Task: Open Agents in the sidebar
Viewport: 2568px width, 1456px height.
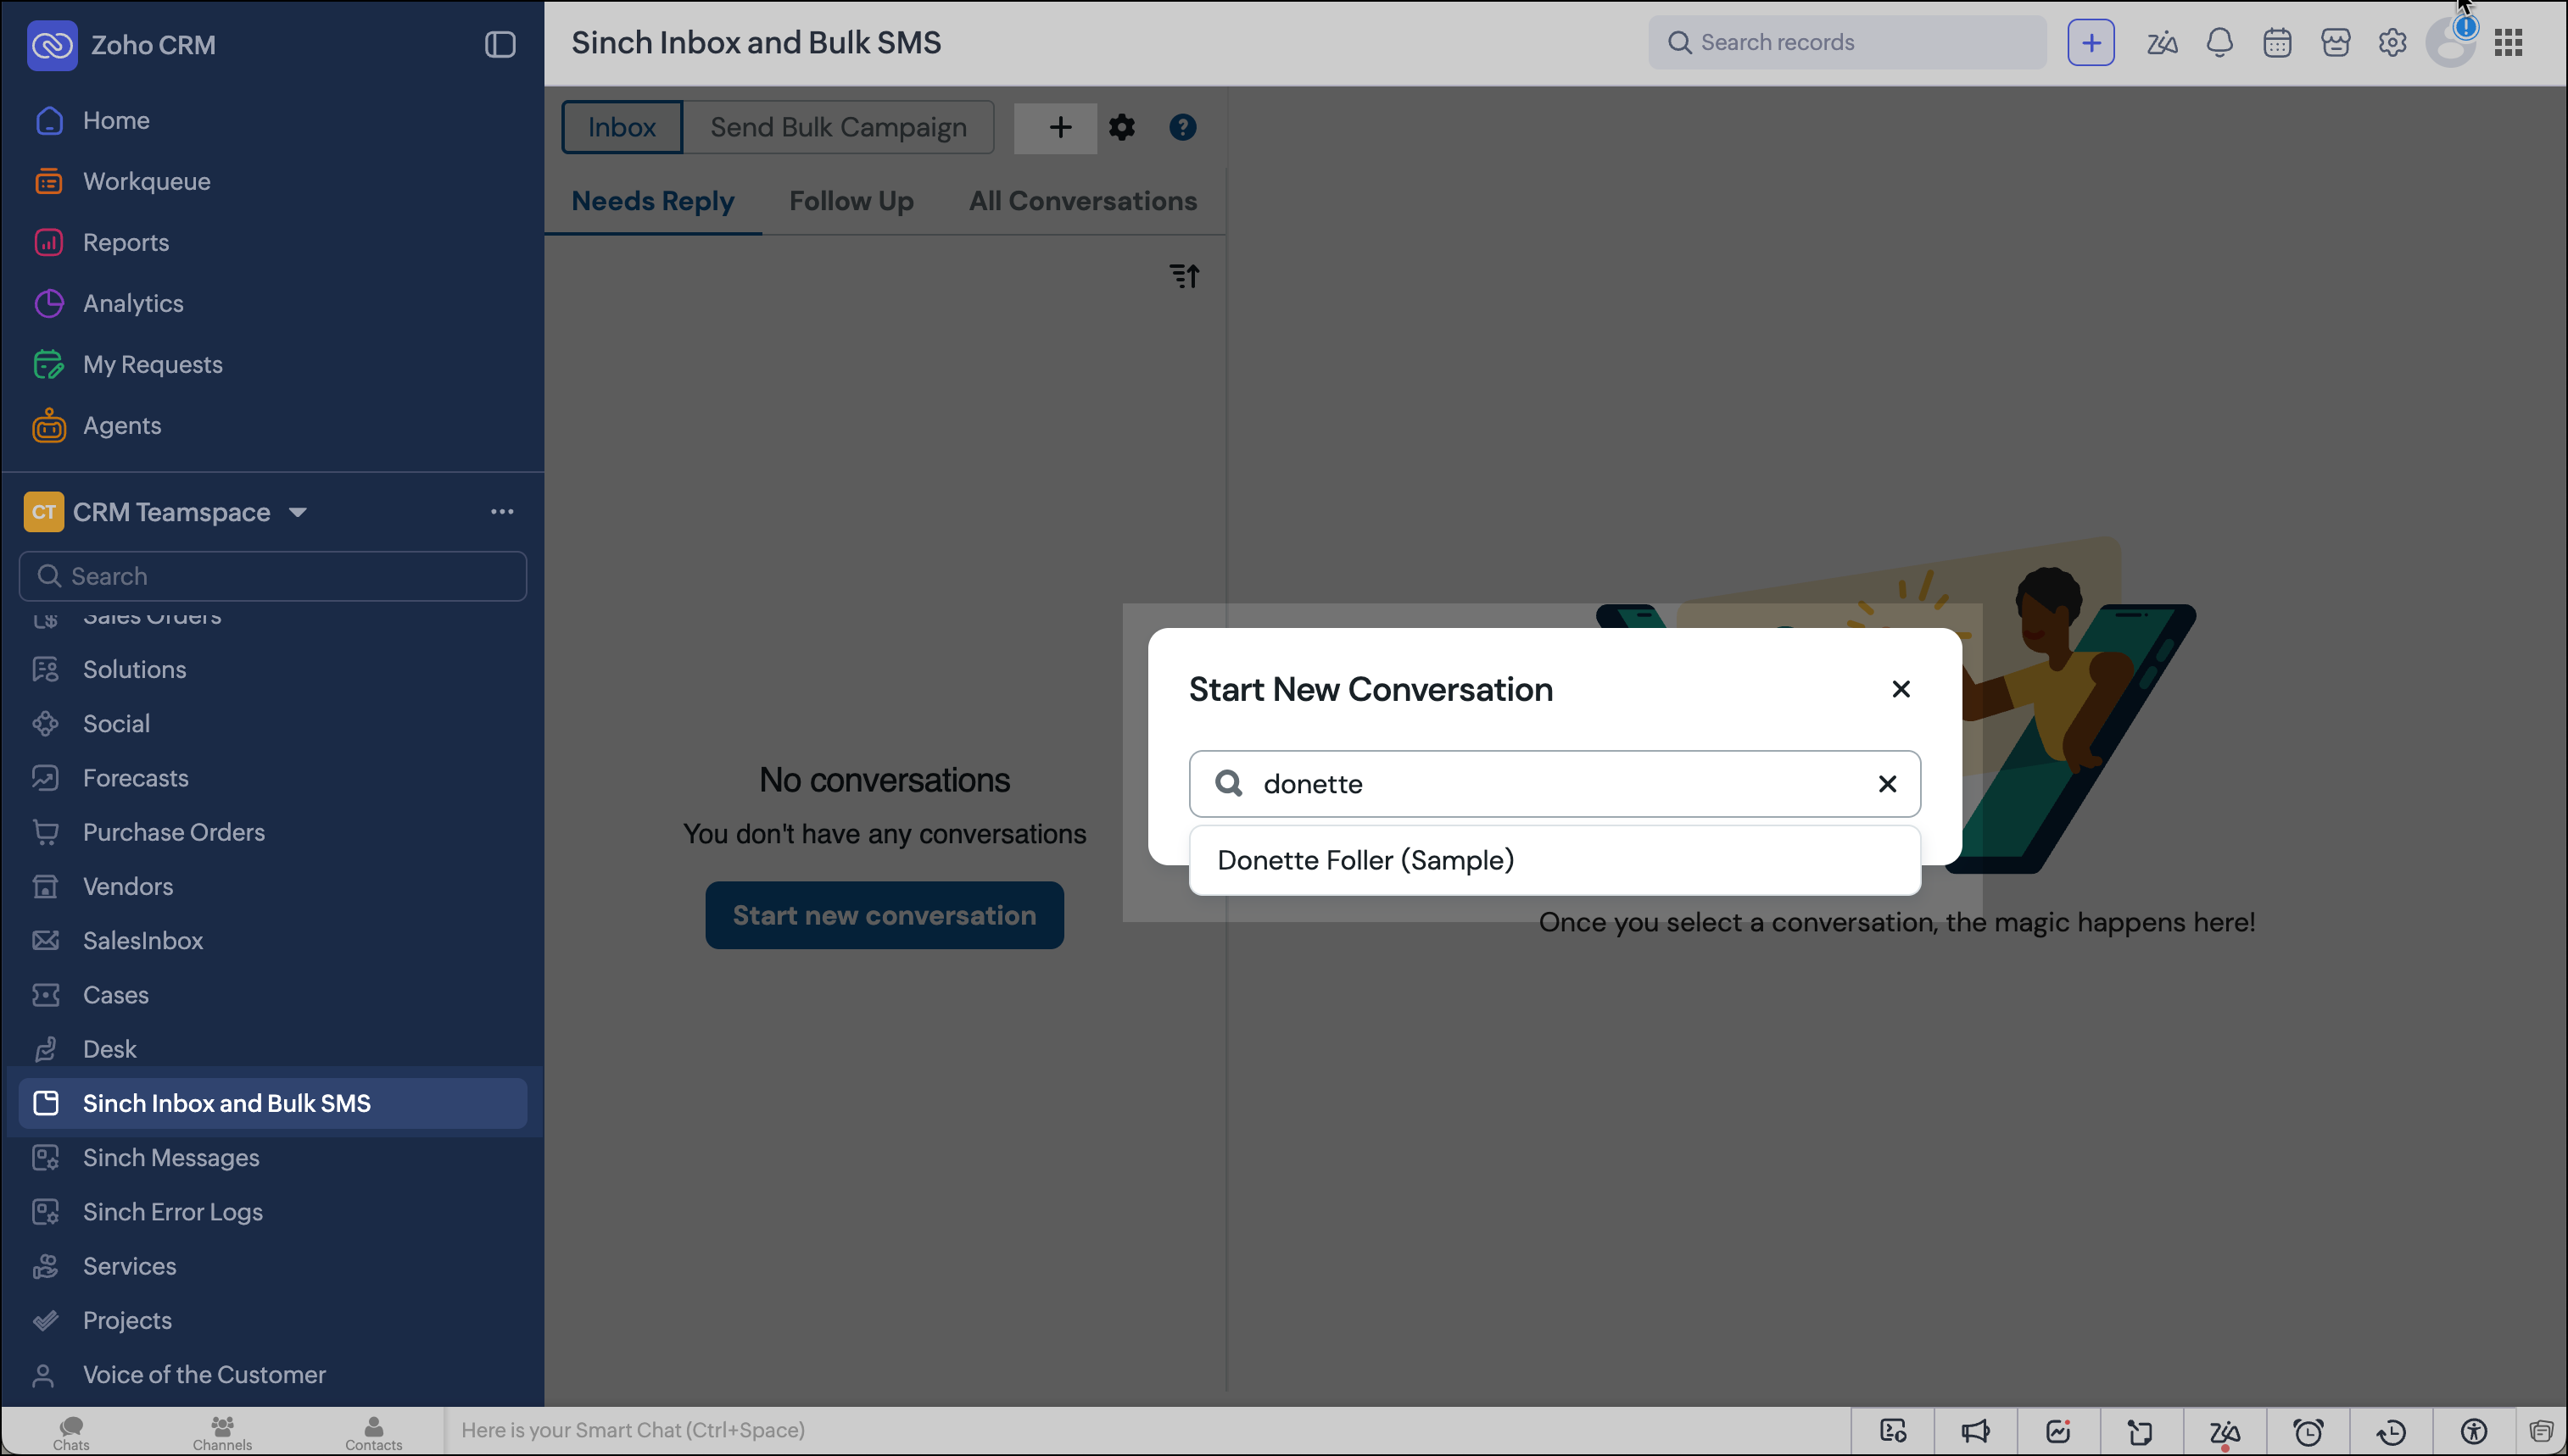Action: tap(121, 426)
